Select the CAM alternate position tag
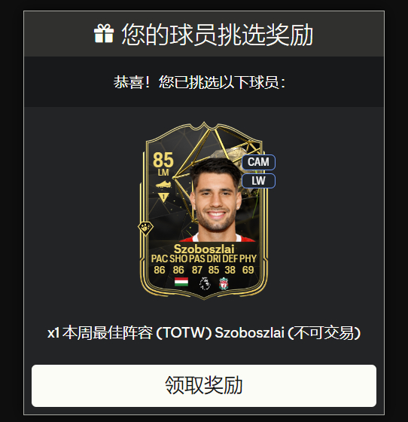Screen dimensions: 408x422 coord(258,162)
